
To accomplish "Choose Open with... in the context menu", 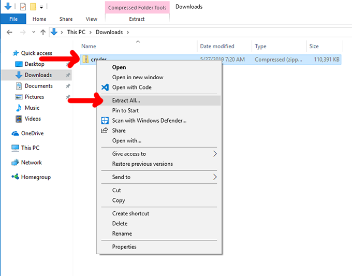I will pyautogui.click(x=159, y=141).
